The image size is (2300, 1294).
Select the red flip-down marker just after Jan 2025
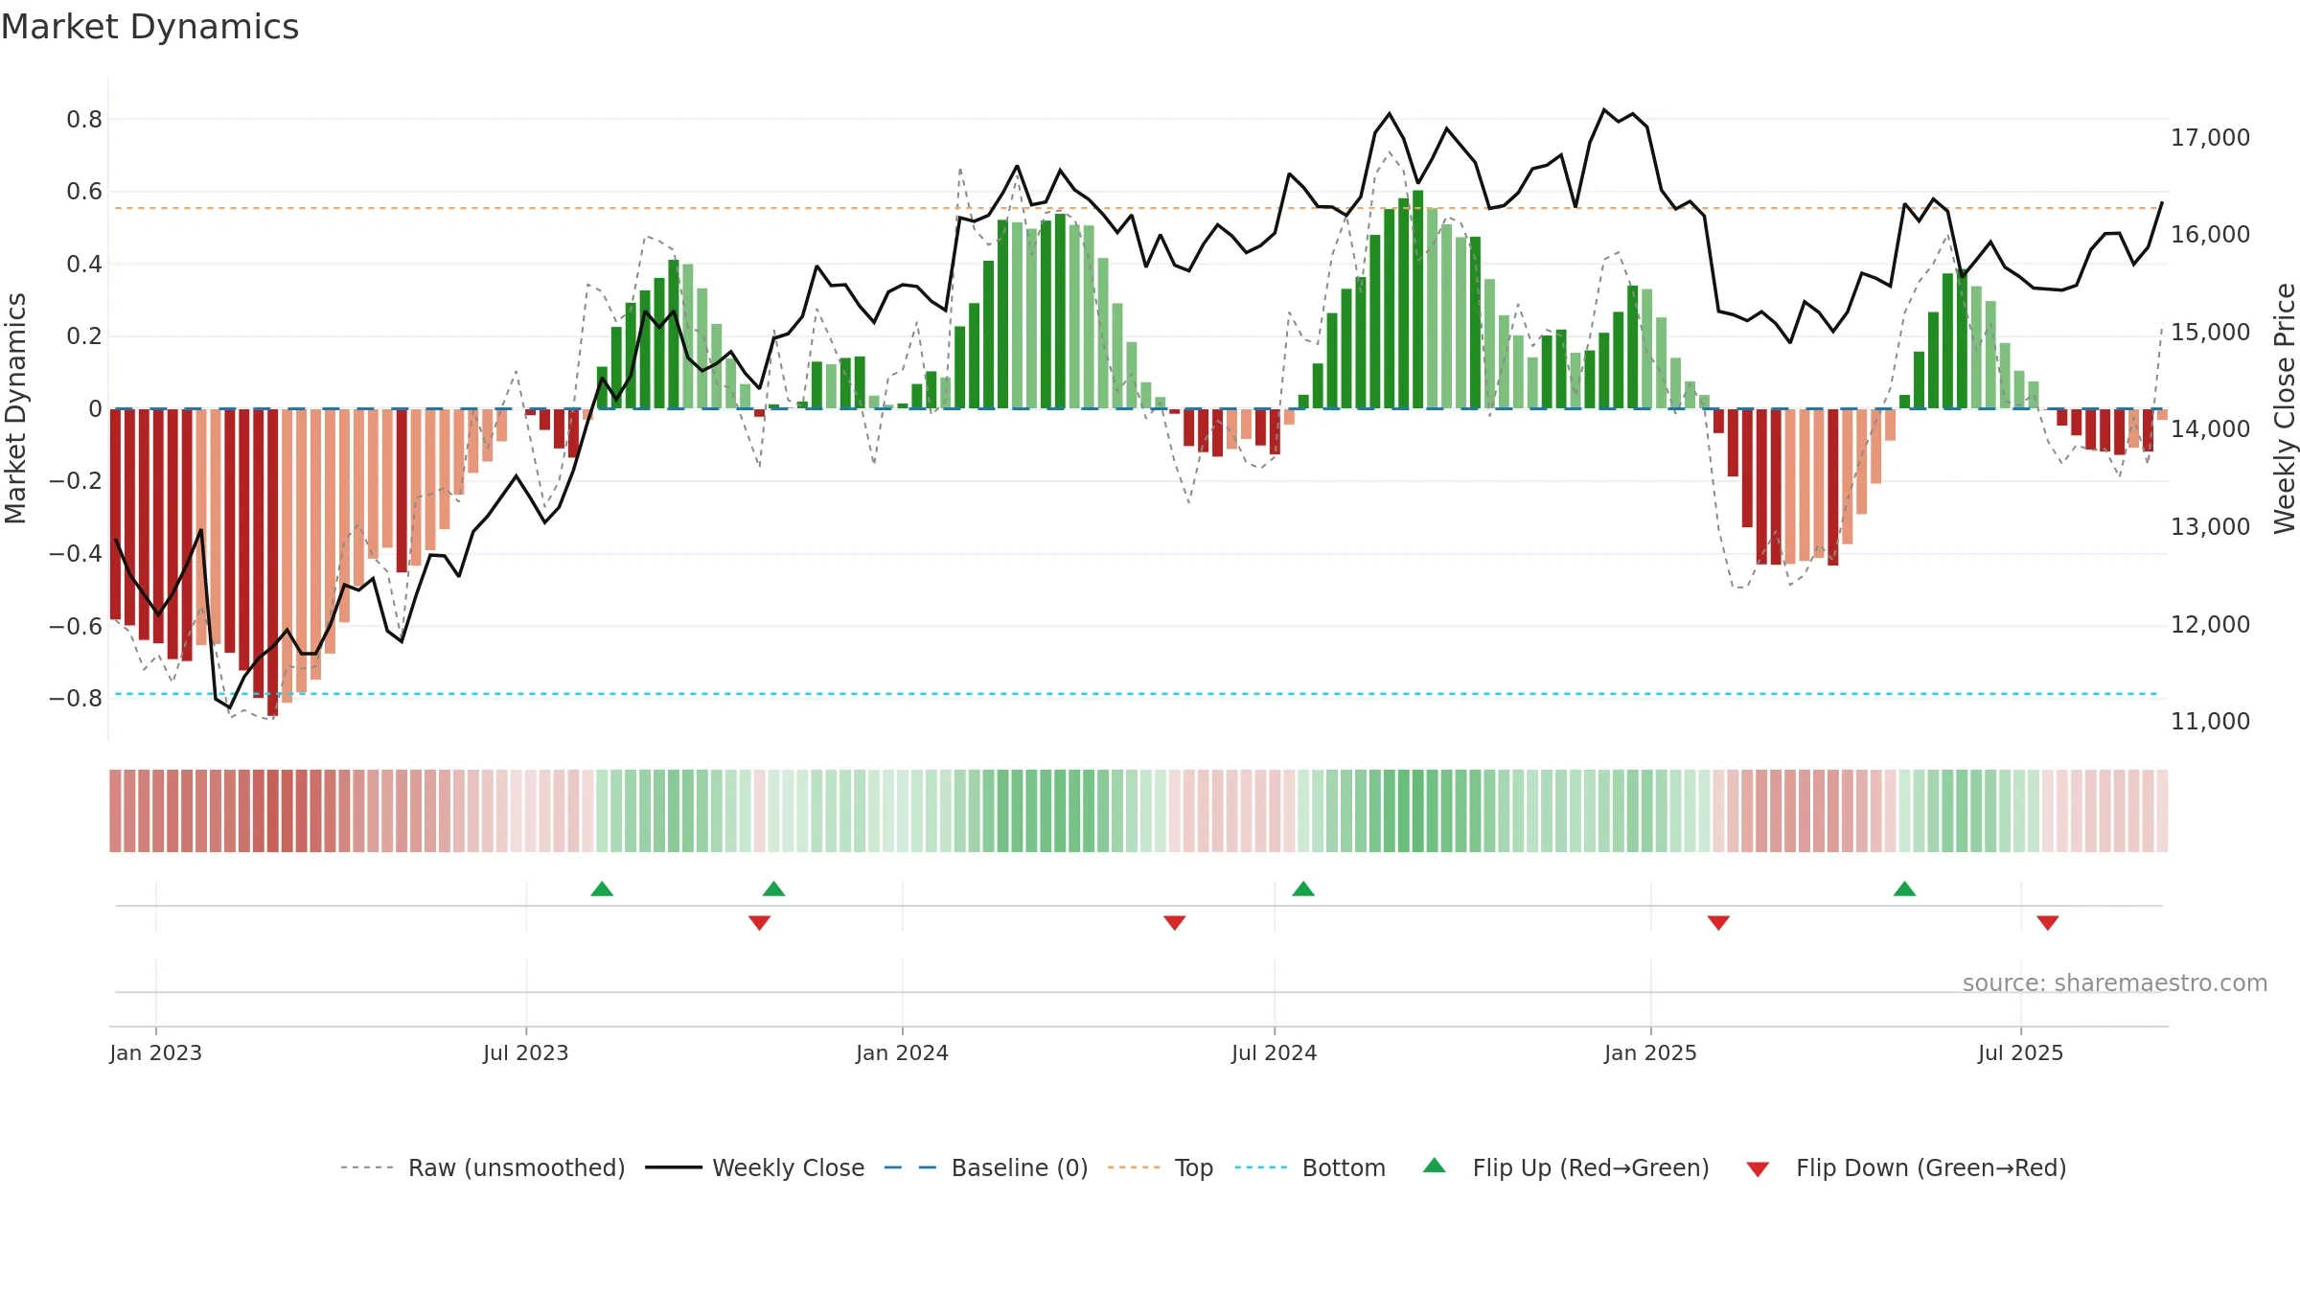[x=1718, y=922]
